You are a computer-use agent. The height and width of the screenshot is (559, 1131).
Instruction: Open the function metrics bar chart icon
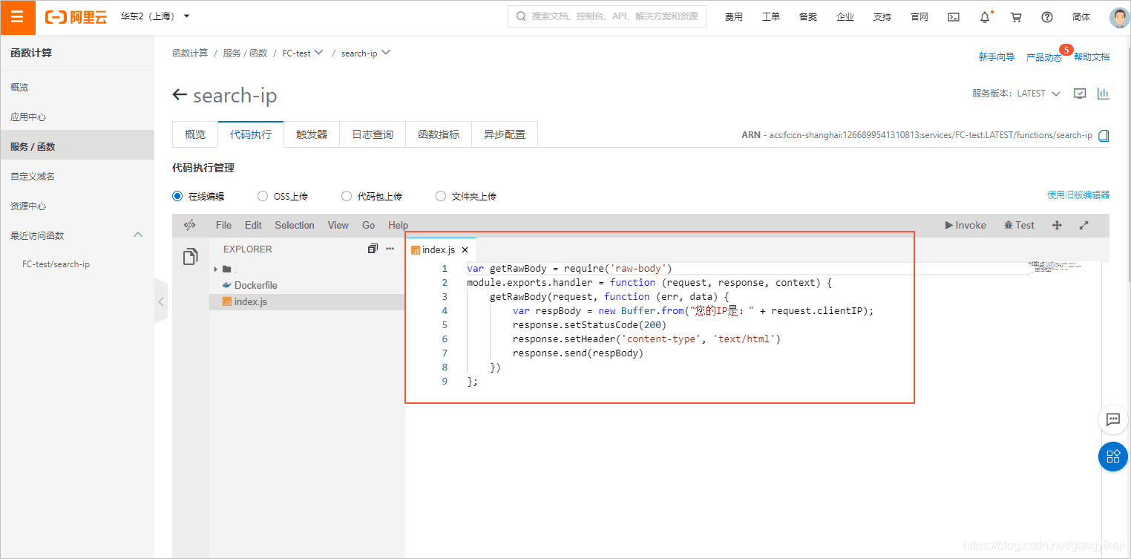point(1104,93)
